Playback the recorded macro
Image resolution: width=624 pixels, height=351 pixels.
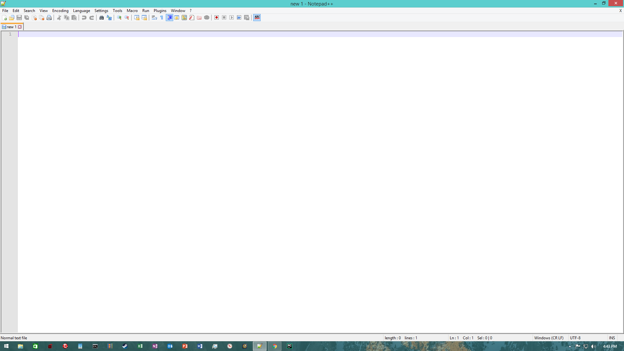tap(231, 18)
